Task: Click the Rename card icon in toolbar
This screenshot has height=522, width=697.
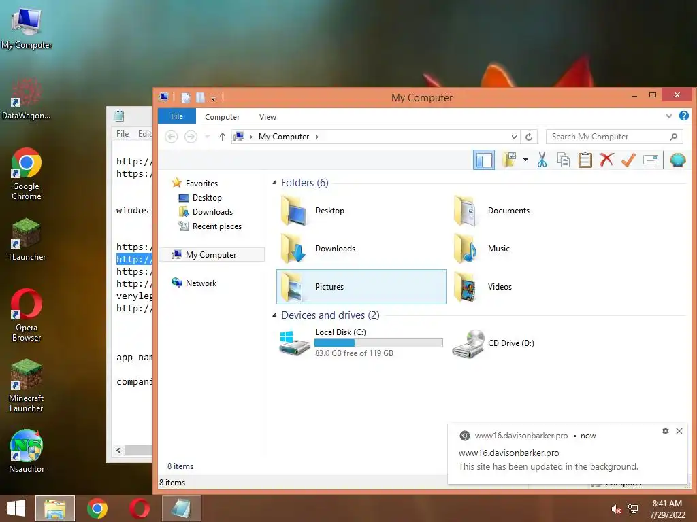Action: click(651, 160)
